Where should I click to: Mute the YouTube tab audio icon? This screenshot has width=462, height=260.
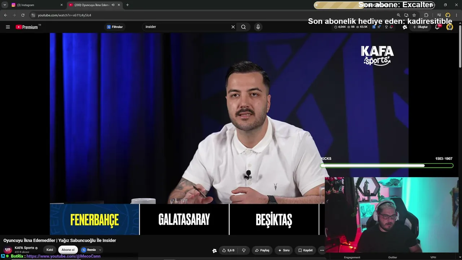coord(113,5)
